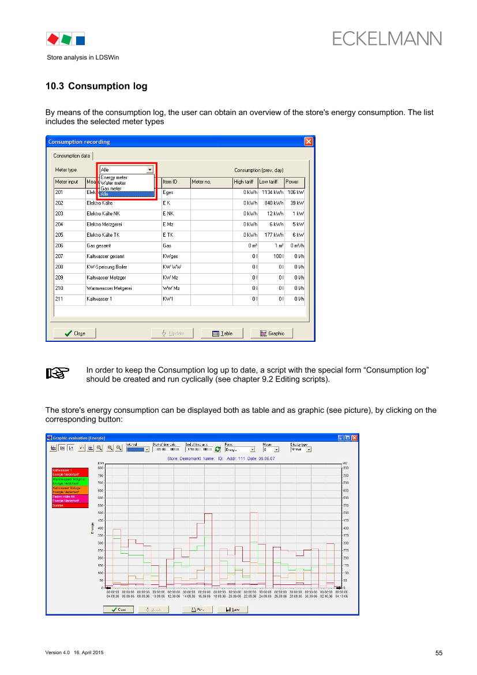
Task: Open the Graphic view in Consumption recording
Action: [272, 333]
